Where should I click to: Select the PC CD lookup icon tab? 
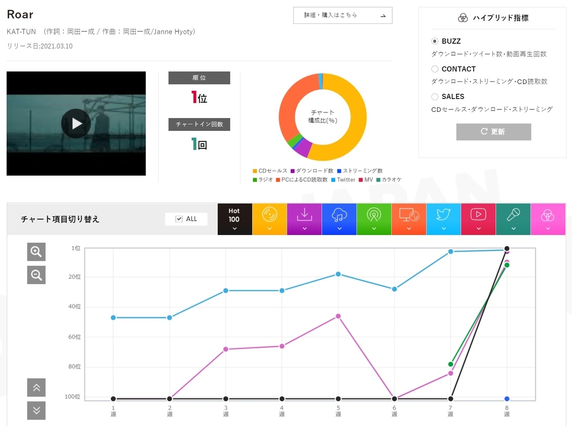[409, 219]
